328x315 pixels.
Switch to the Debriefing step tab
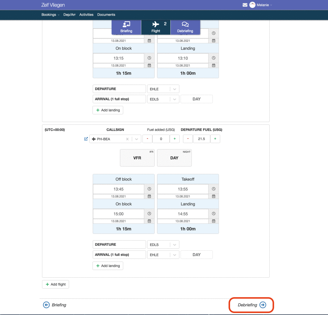tap(185, 27)
